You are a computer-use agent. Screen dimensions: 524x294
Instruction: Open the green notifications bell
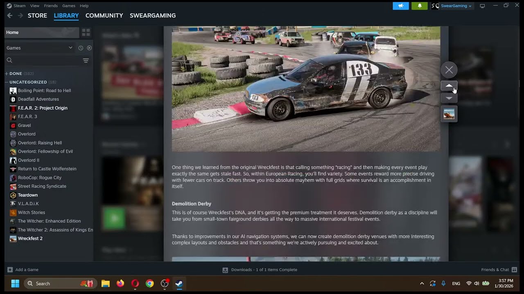coord(420,6)
